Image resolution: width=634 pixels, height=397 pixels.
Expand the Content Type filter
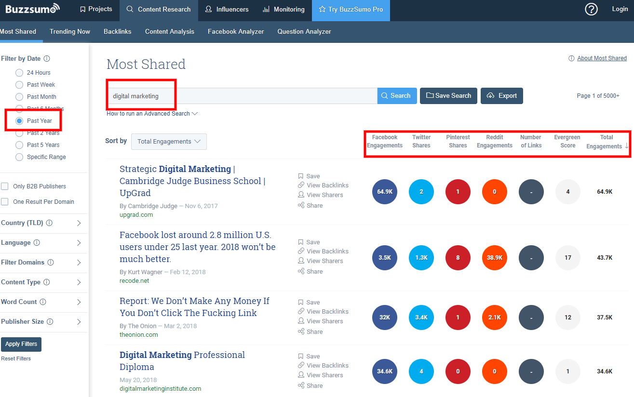(x=79, y=282)
